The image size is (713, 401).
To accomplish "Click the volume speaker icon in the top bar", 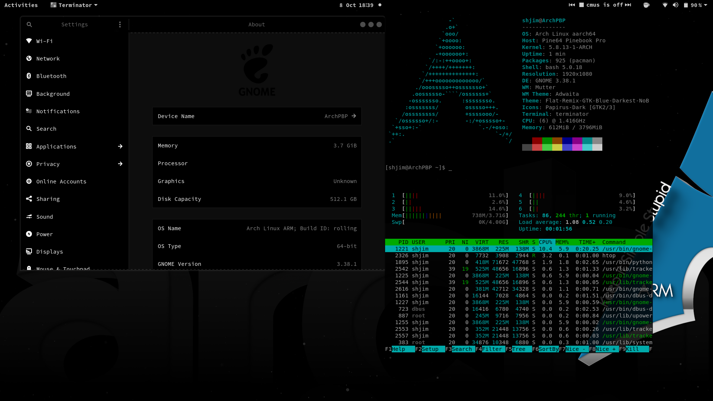I will click(675, 5).
